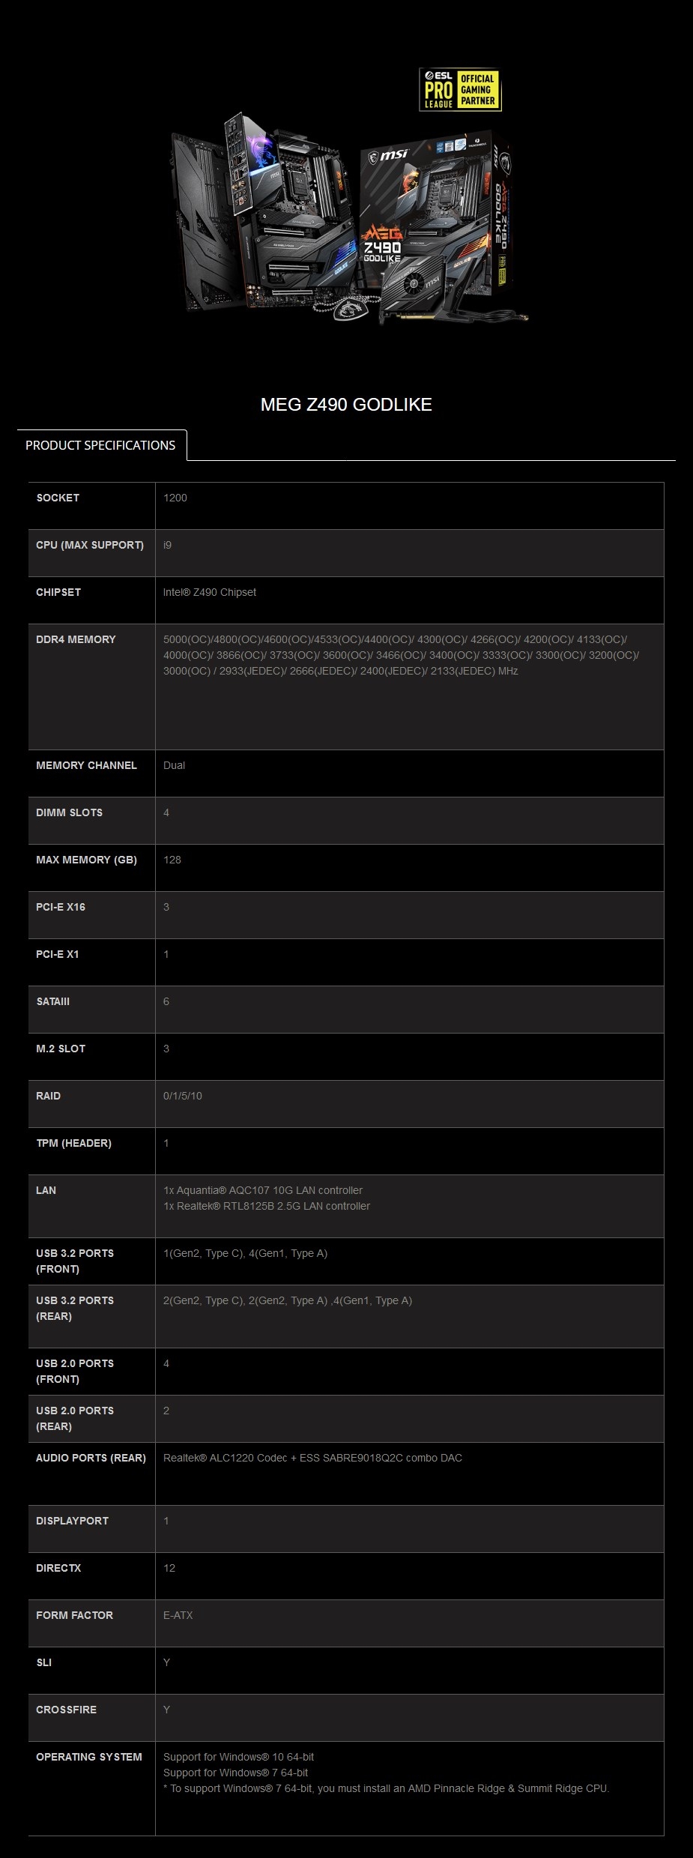The height and width of the screenshot is (1858, 693).
Task: Click the CROSSFIRE row label
Action: click(x=67, y=1710)
